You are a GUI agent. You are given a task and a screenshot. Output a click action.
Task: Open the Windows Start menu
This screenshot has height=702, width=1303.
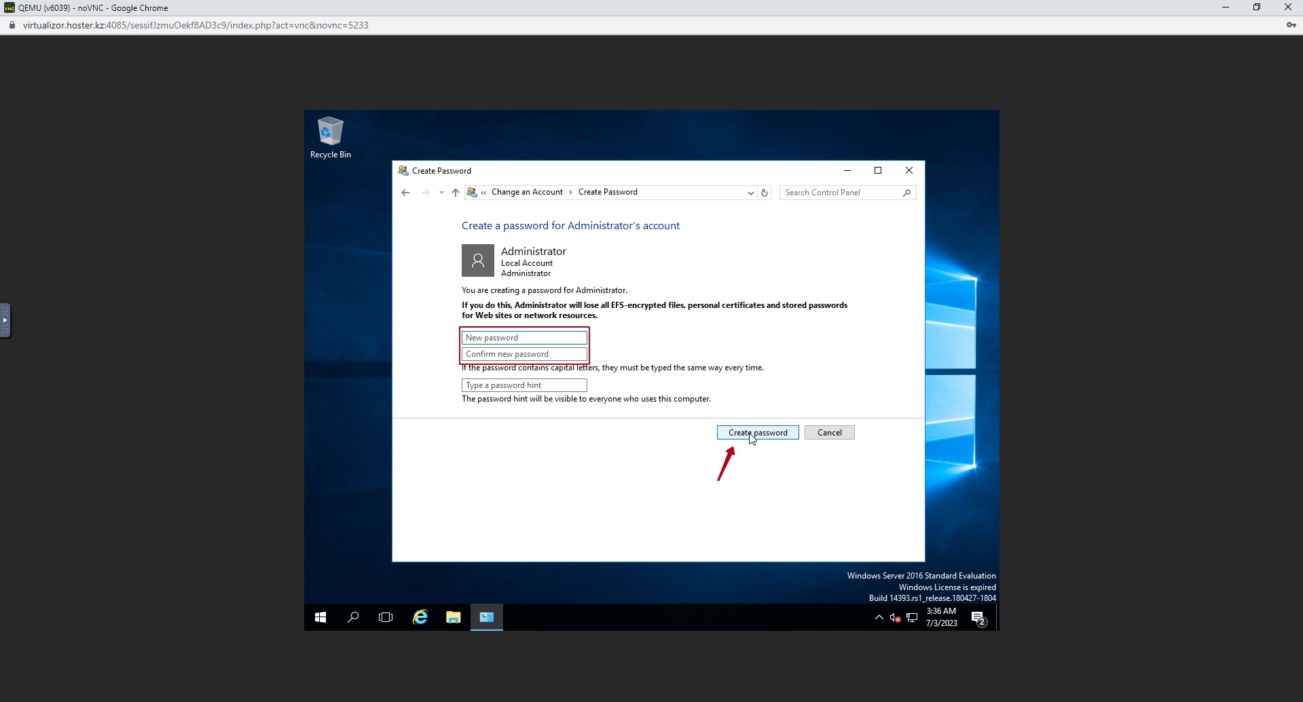(320, 617)
